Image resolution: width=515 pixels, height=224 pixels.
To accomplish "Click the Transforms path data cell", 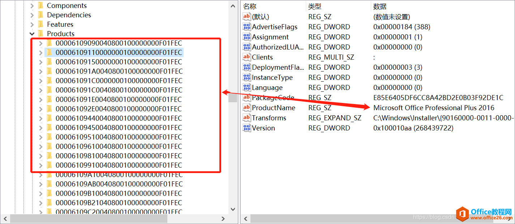I will pos(444,118).
